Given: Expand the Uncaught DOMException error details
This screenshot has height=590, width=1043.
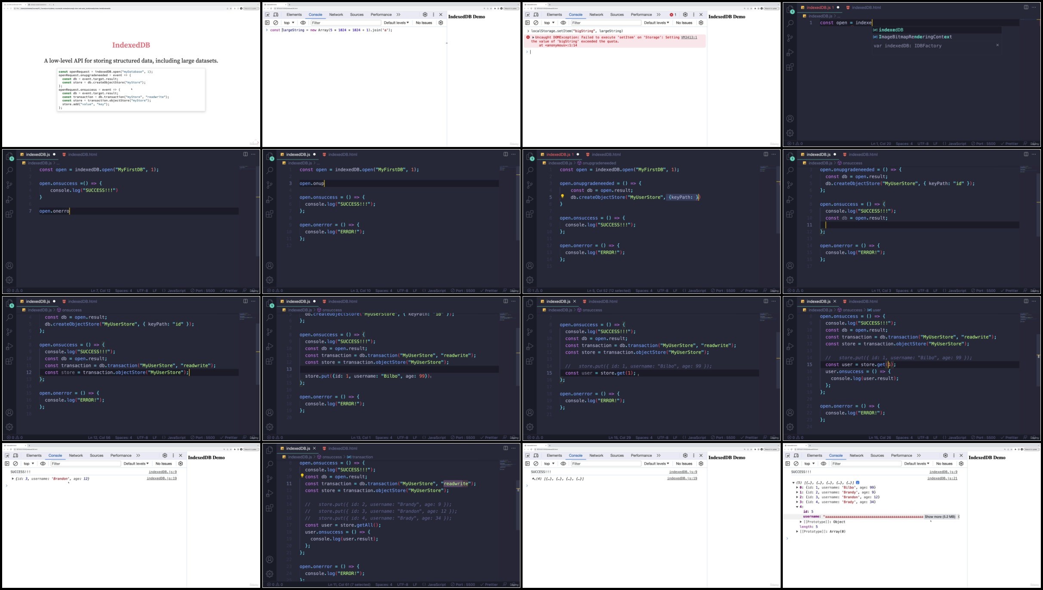Looking at the screenshot, I should click(x=533, y=37).
